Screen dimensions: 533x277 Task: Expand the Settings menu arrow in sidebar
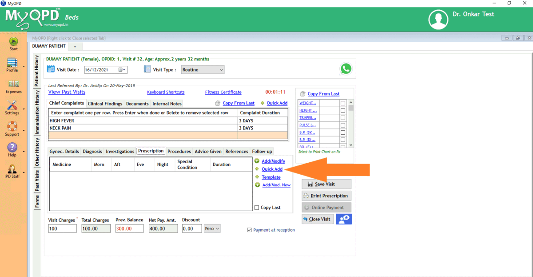[x=24, y=108]
